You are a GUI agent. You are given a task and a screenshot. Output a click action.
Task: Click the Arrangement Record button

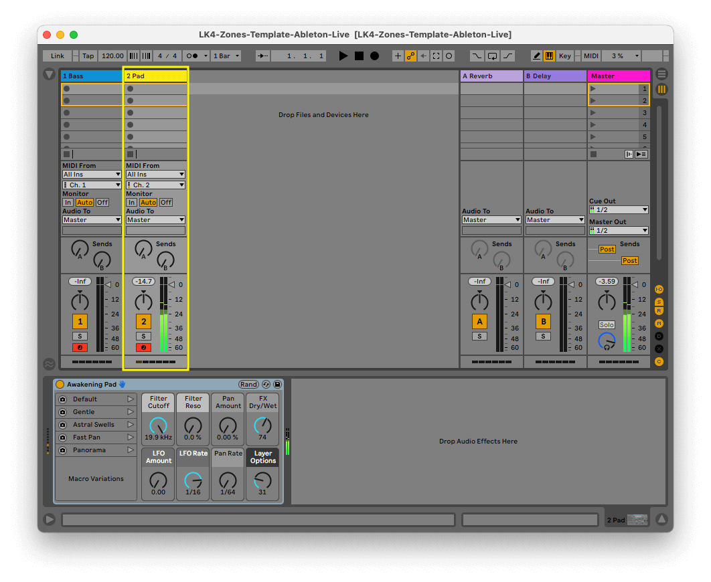[374, 56]
